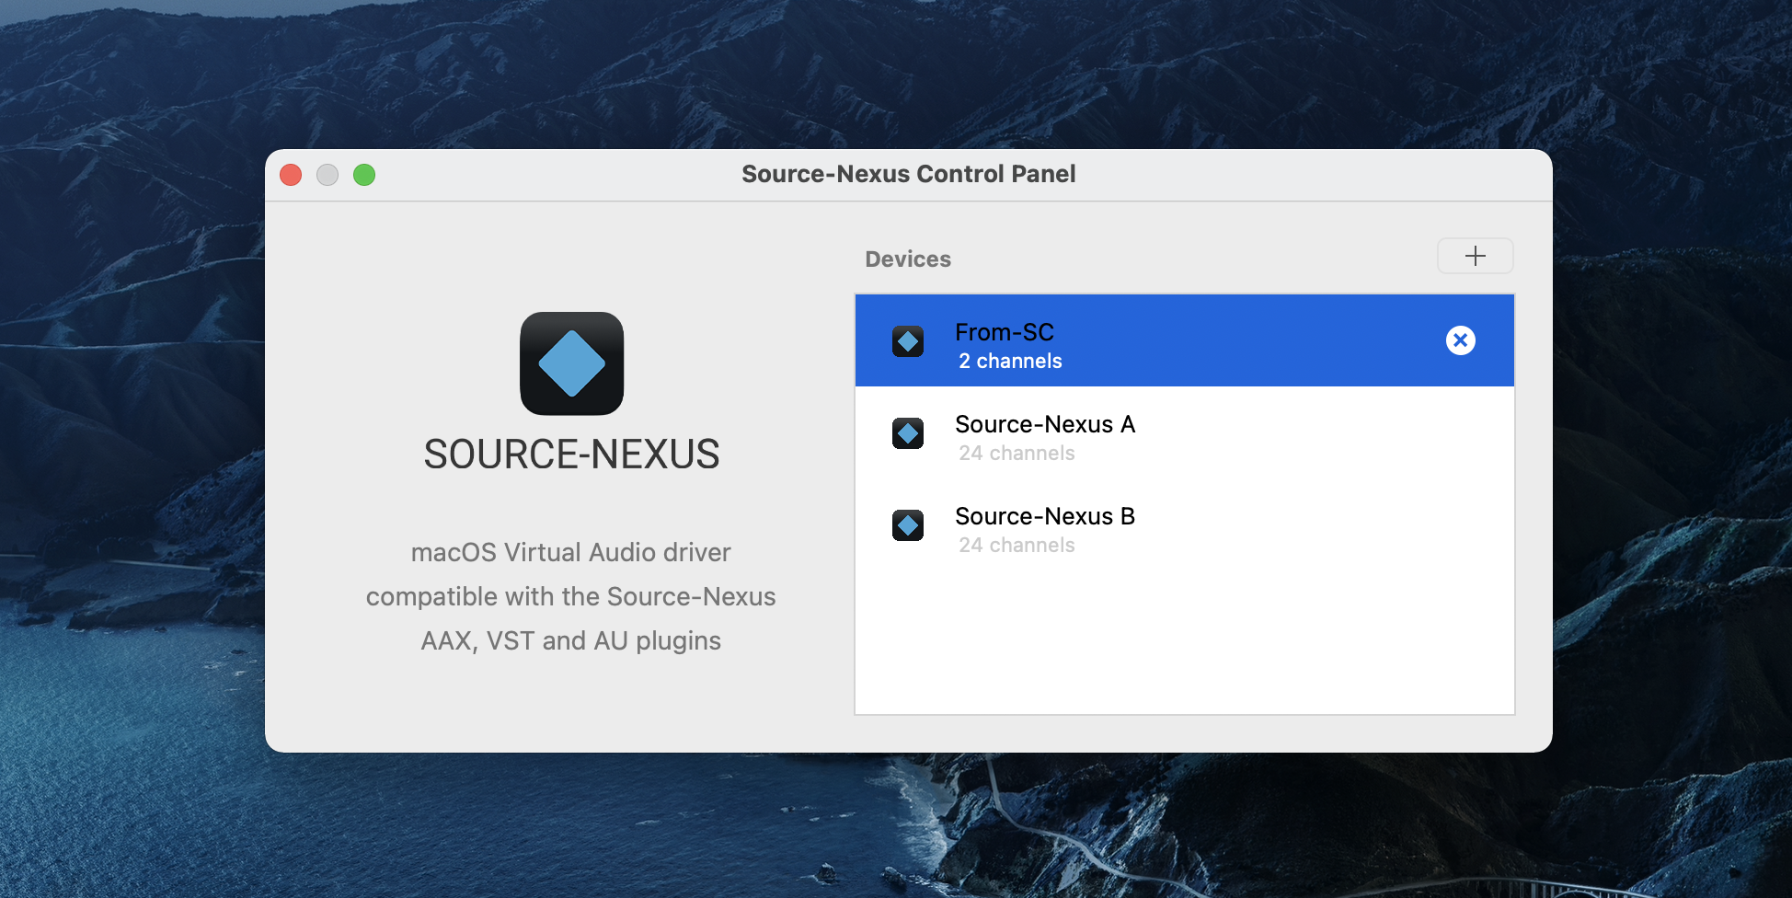Click the gray minimize window button
The height and width of the screenshot is (898, 1792).
click(x=327, y=175)
